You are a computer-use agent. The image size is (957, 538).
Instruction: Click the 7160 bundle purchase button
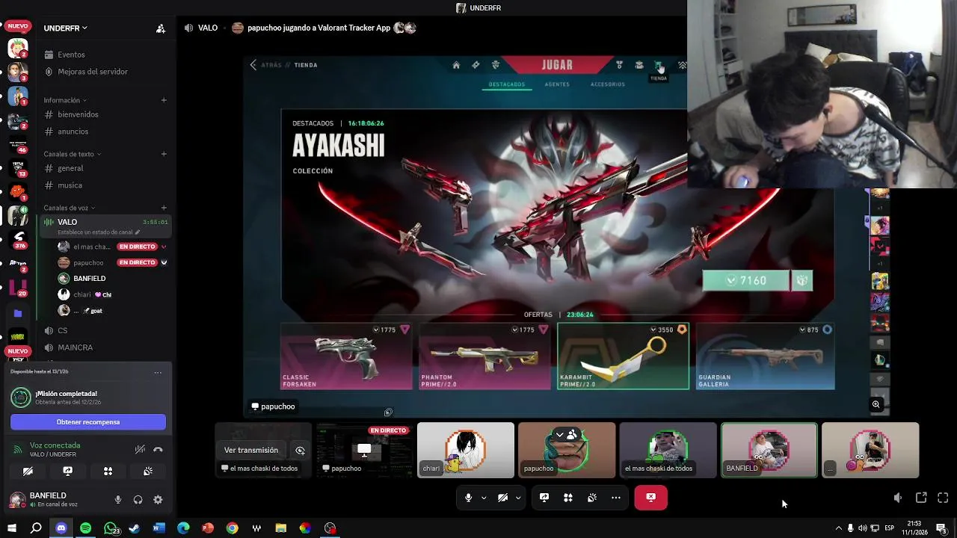tap(746, 280)
